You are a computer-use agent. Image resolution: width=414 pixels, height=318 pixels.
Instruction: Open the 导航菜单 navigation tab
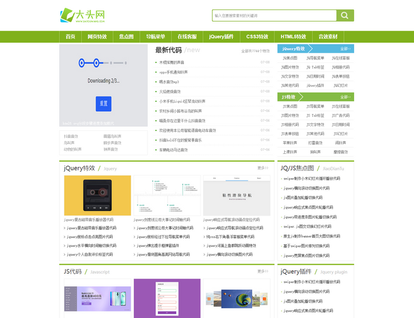(x=155, y=37)
